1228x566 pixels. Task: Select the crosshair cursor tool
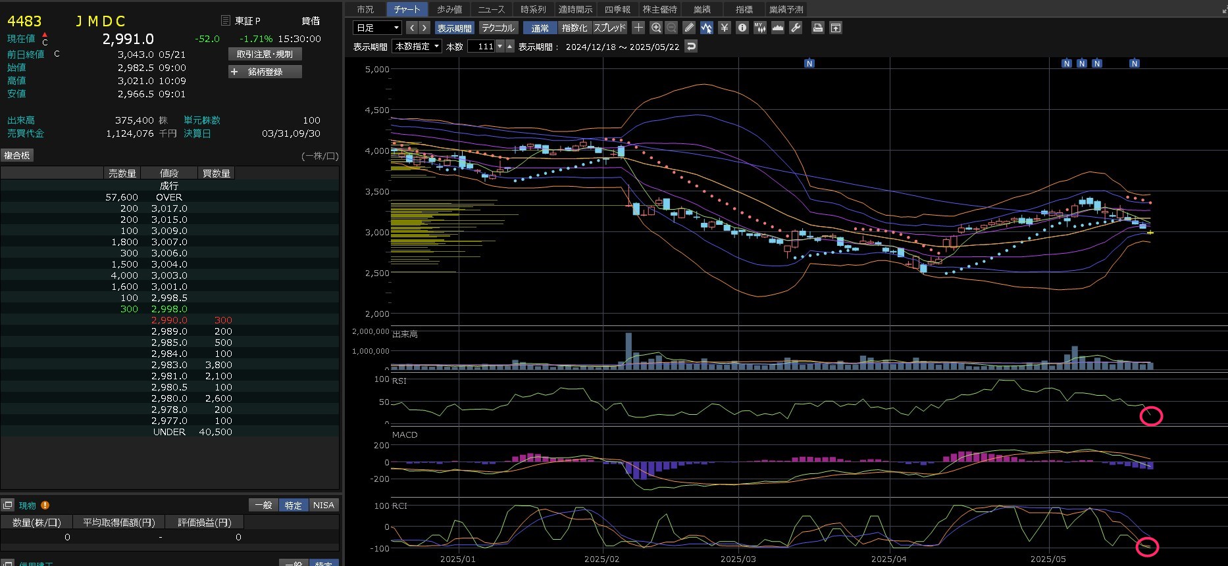638,28
